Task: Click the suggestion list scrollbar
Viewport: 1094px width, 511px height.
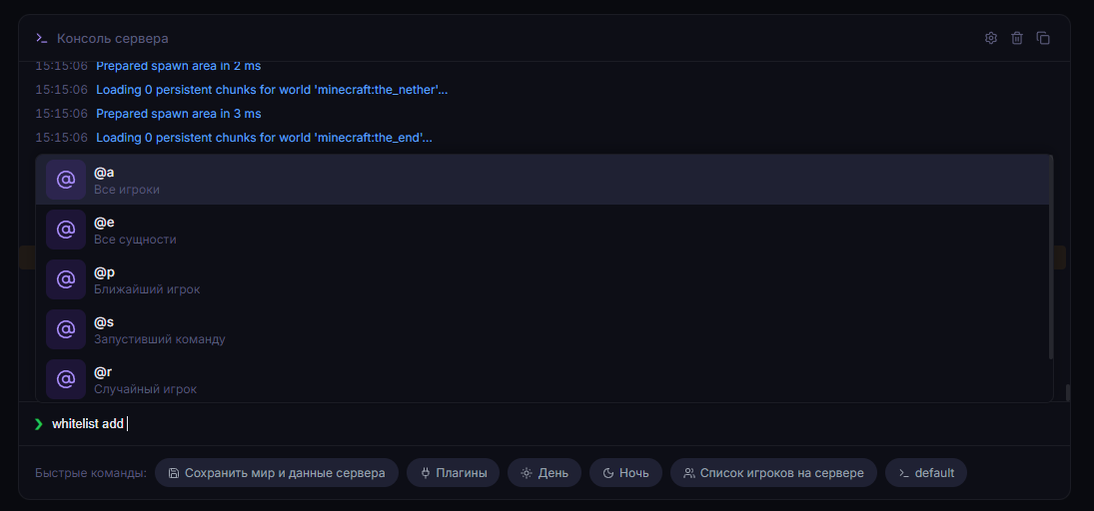Action: 1051,257
